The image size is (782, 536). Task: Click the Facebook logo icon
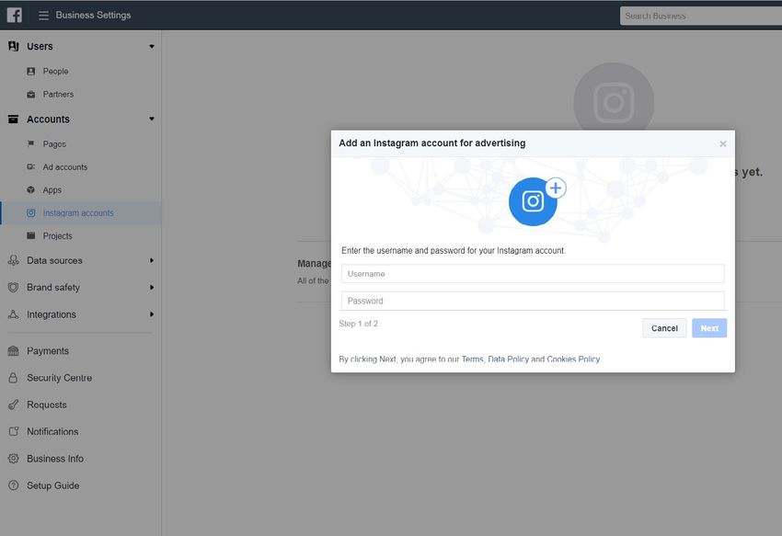tap(15, 15)
